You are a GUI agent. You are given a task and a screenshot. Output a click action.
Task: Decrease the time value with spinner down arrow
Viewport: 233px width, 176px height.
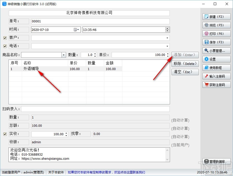167,31
